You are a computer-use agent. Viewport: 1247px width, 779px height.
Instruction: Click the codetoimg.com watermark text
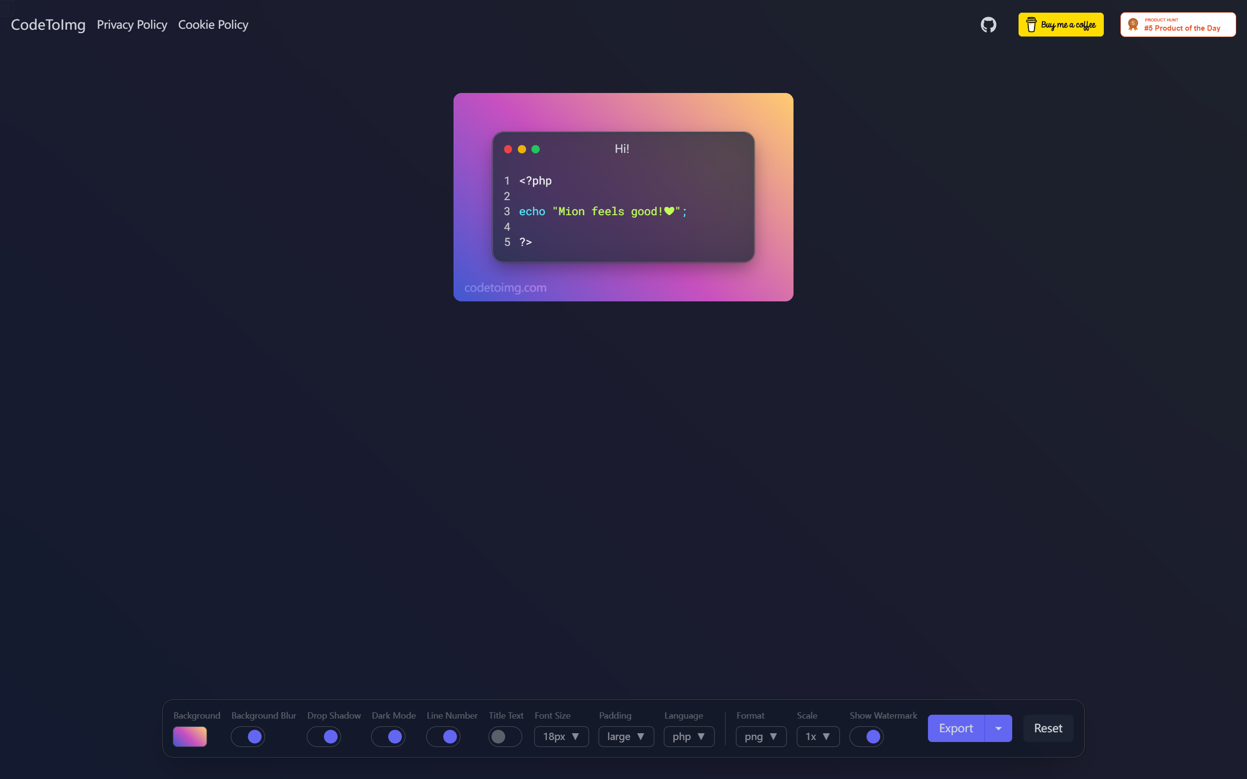(x=506, y=287)
